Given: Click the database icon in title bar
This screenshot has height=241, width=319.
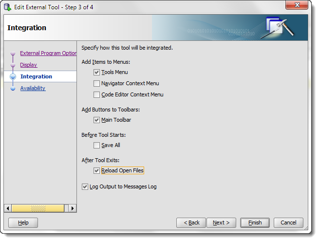Looking at the screenshot, I should click(7, 7).
